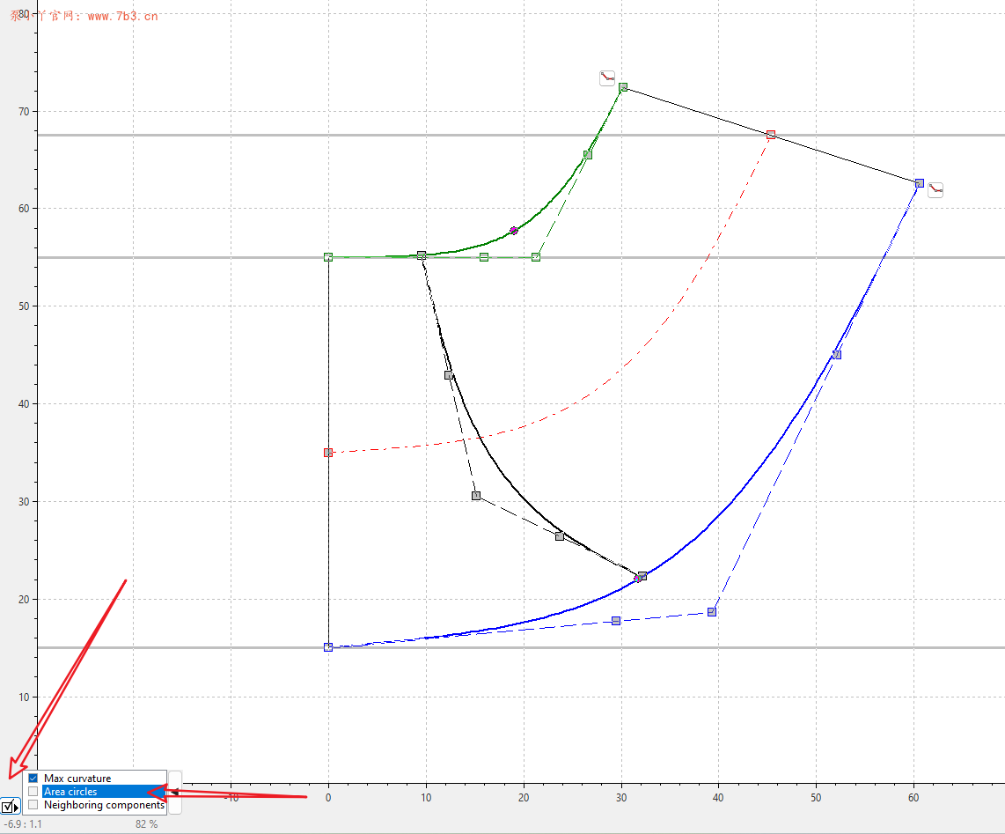Select the red control point on the connecting line
This screenshot has height=834, width=1005.
[770, 134]
